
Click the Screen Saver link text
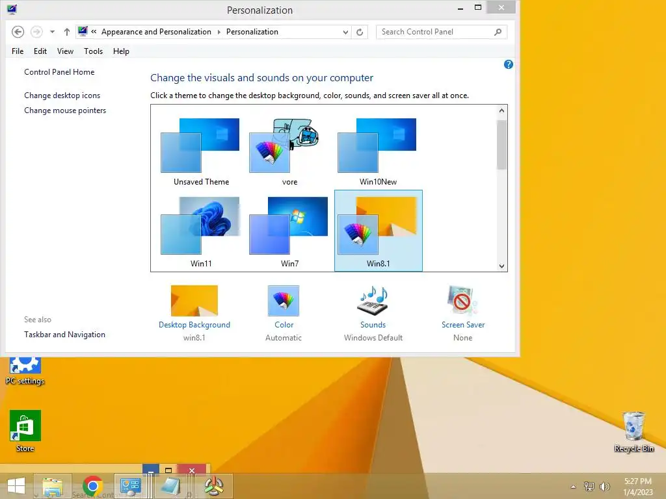pyautogui.click(x=463, y=325)
